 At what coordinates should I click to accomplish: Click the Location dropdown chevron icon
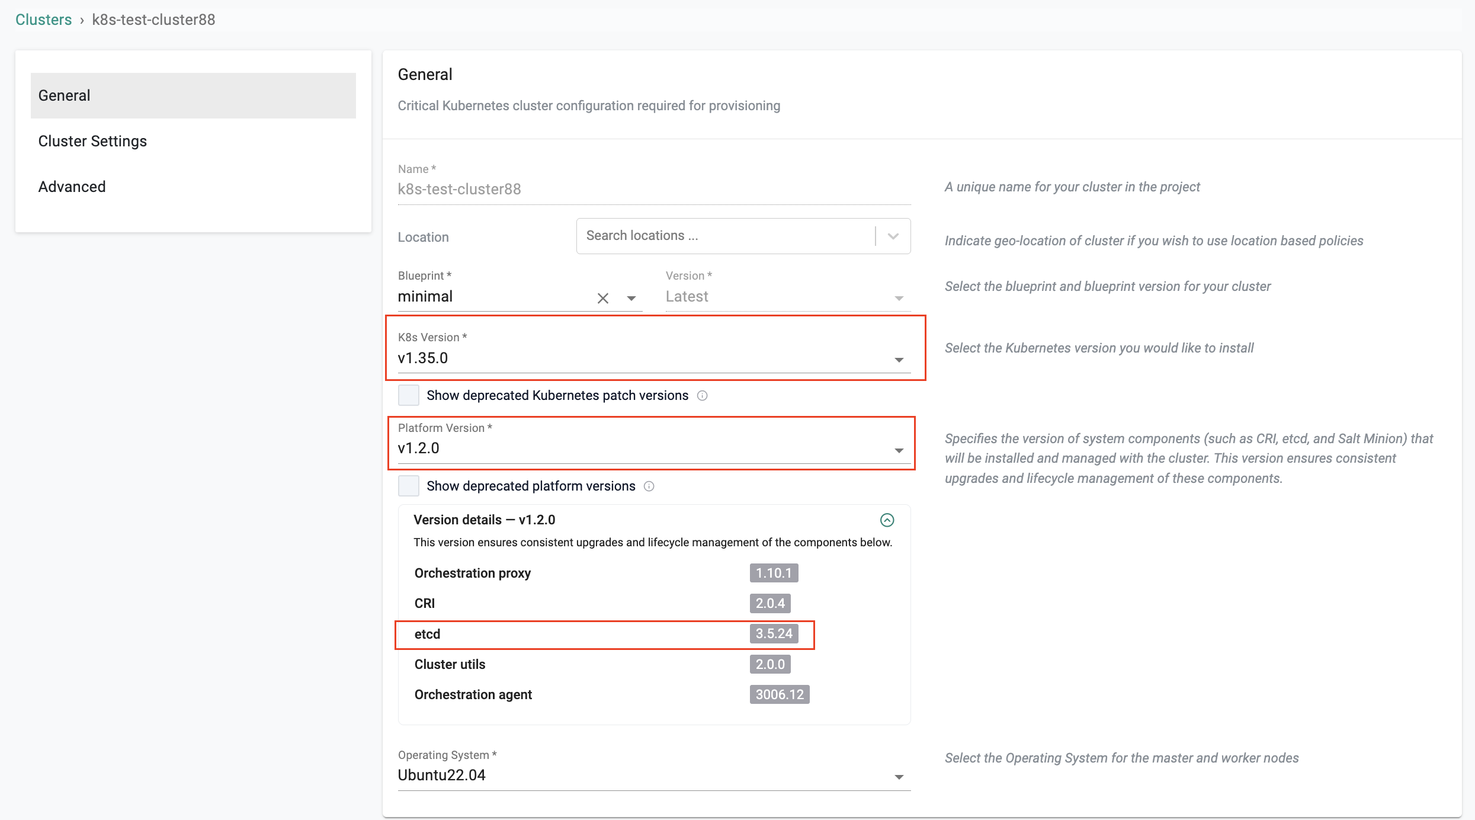pyautogui.click(x=893, y=236)
